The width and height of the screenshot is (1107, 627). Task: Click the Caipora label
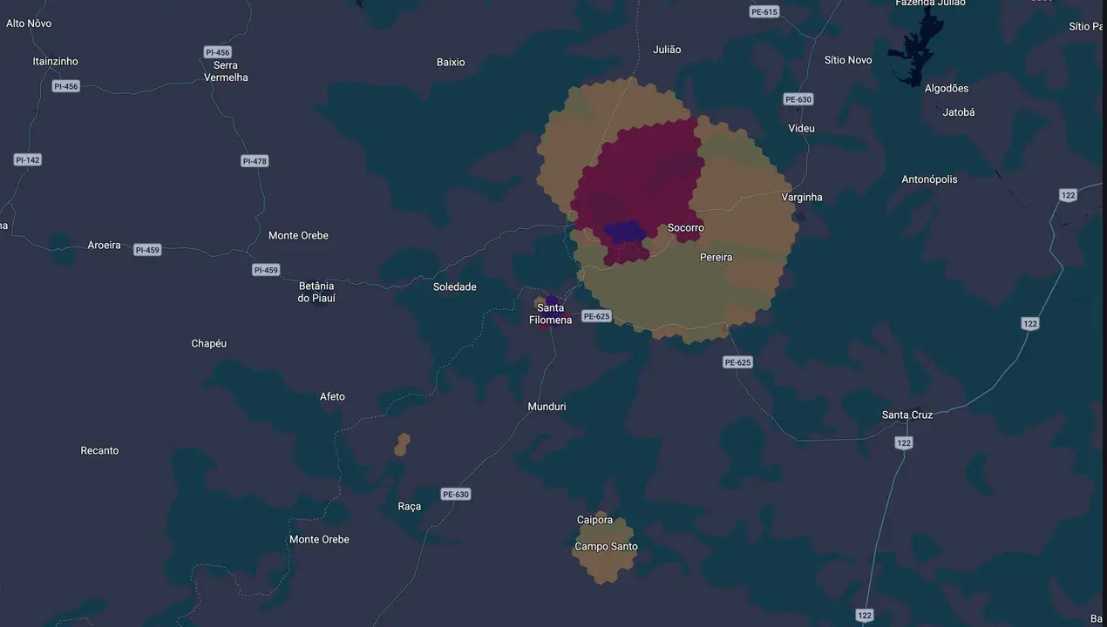[594, 521]
